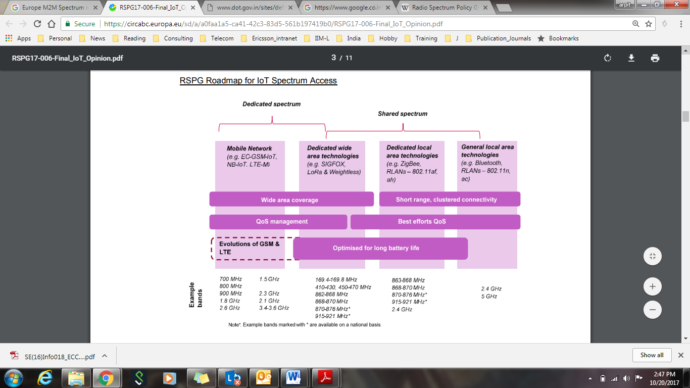690x388 pixels.
Task: Expand the downloaded file options chevron
Action: point(105,356)
